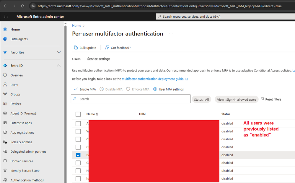Click the App registrations icon
The height and width of the screenshot is (183, 295).
click(x=5, y=132)
